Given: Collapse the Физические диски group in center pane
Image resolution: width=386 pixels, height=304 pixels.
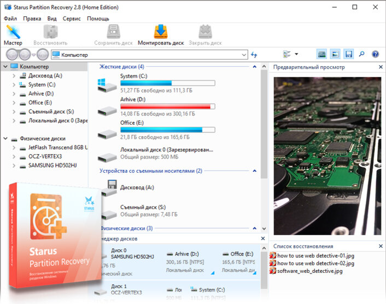Looking at the screenshot, I should pyautogui.click(x=255, y=228).
